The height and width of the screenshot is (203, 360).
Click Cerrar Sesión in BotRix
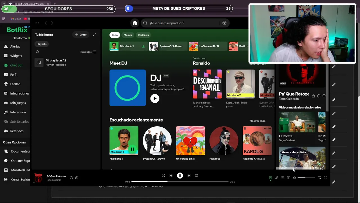(x=20, y=180)
